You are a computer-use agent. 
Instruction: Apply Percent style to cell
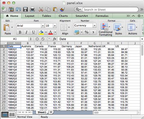tap(87, 32)
